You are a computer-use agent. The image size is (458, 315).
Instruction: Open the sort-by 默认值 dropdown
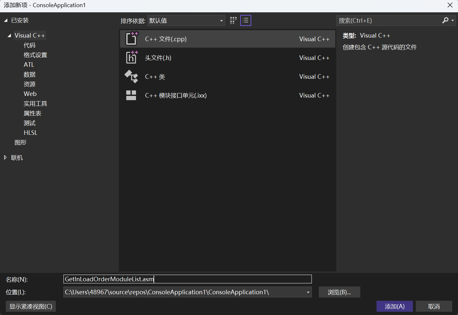point(186,21)
